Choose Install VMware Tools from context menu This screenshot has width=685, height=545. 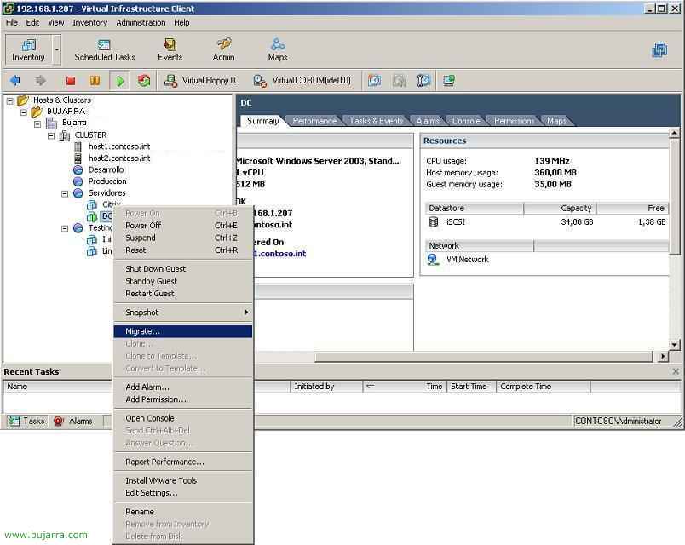coord(183,481)
